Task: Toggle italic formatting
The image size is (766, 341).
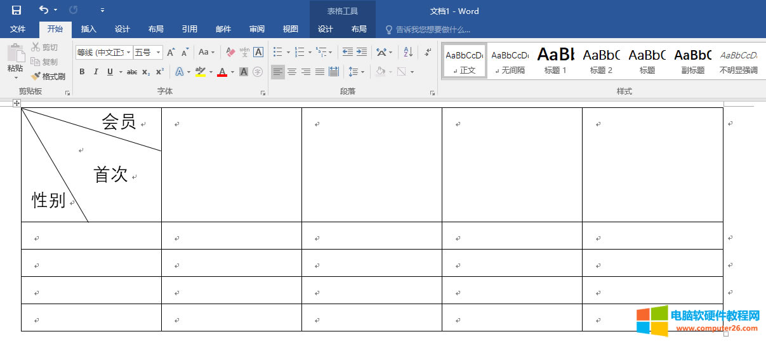Action: (x=96, y=72)
